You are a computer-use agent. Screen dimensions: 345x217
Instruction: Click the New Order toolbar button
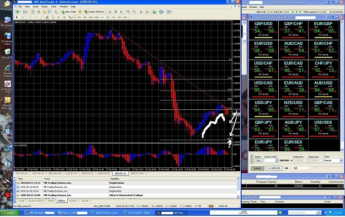(69, 12)
